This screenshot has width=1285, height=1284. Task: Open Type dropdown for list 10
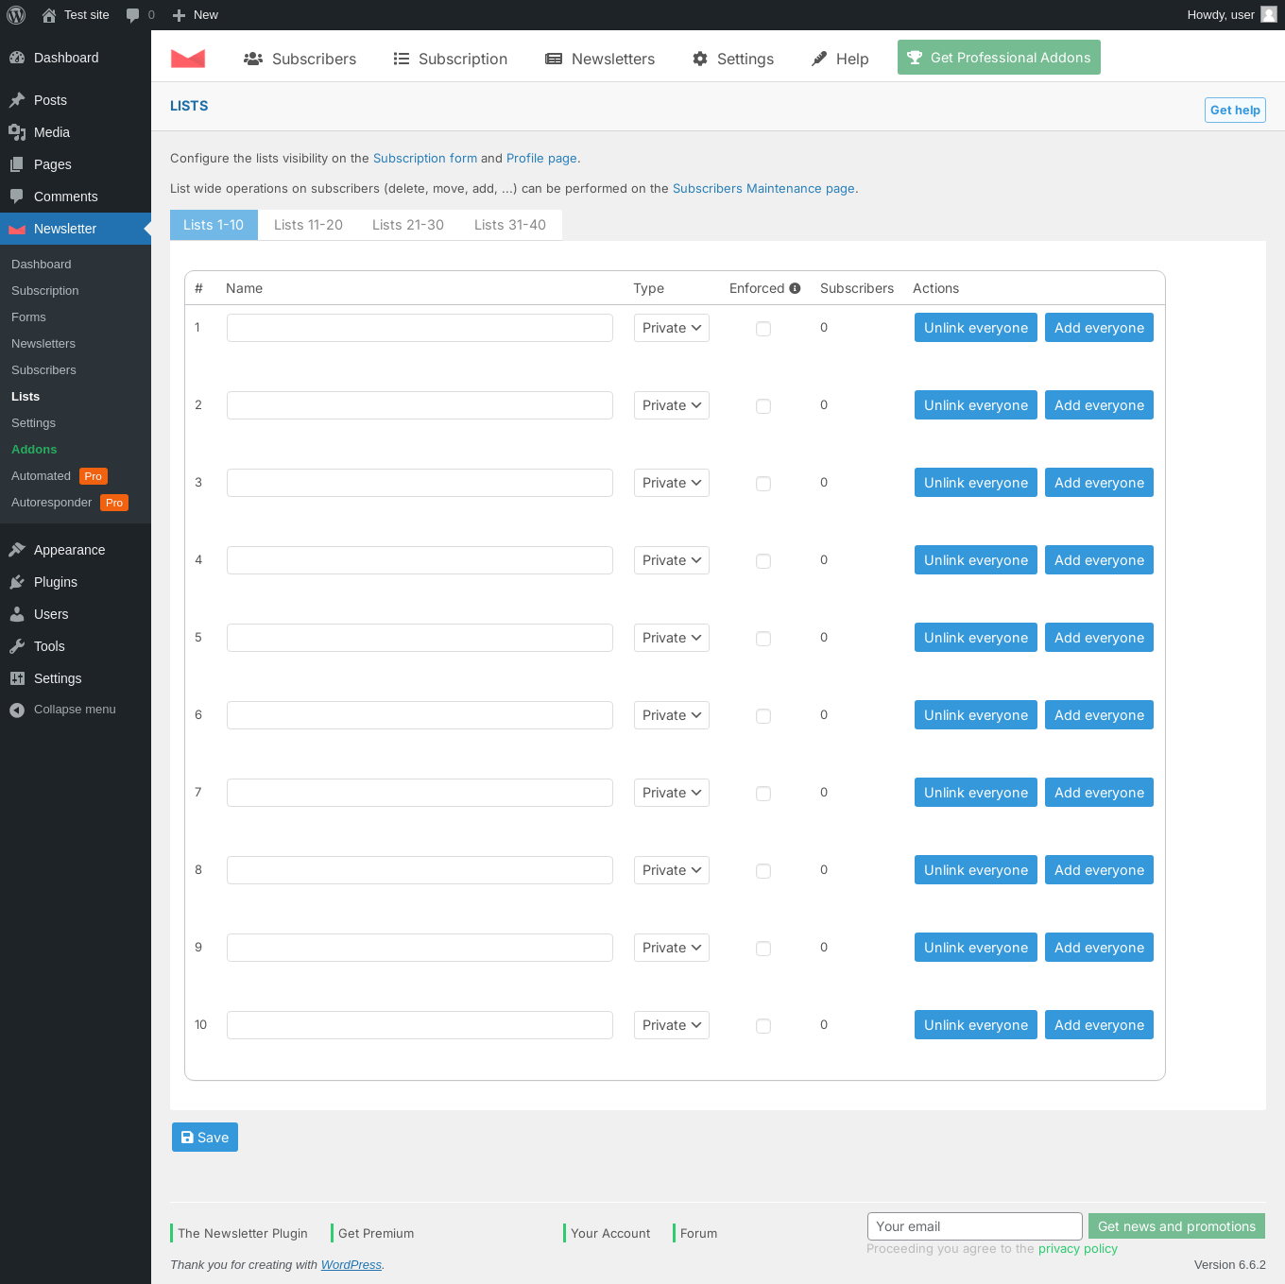[672, 1025]
